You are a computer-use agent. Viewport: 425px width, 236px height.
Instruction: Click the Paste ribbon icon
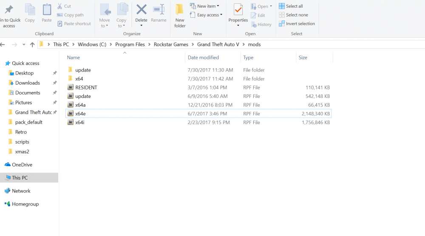[x=47, y=10]
